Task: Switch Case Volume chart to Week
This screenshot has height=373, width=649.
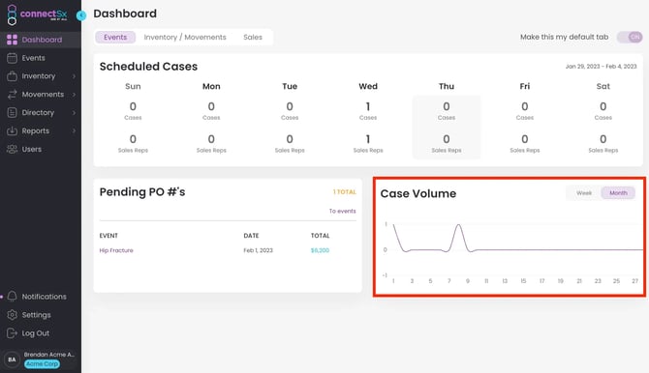Action: pyautogui.click(x=584, y=193)
